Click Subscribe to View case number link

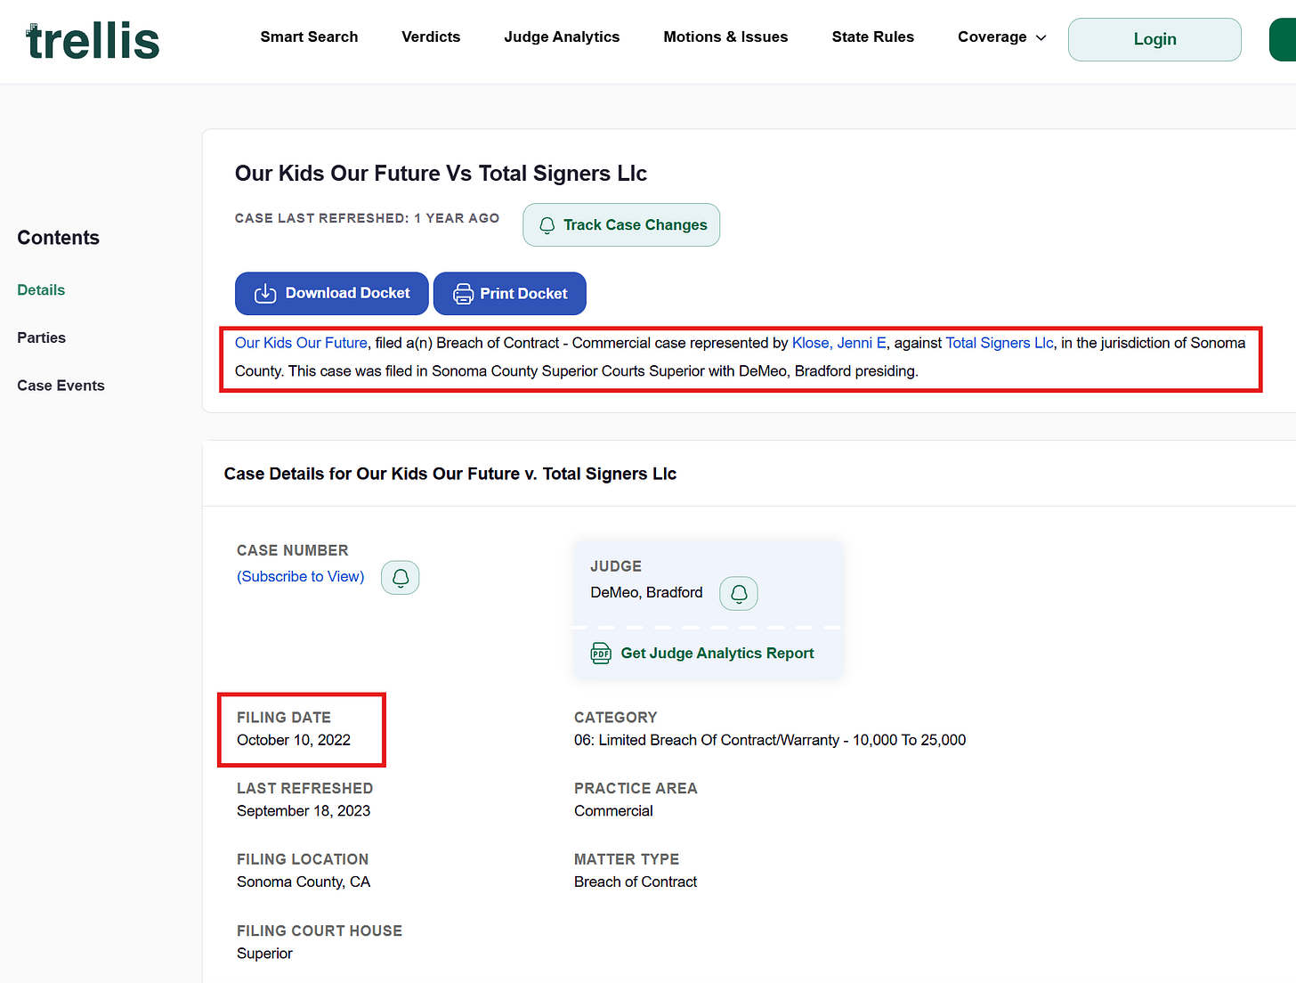tap(301, 577)
